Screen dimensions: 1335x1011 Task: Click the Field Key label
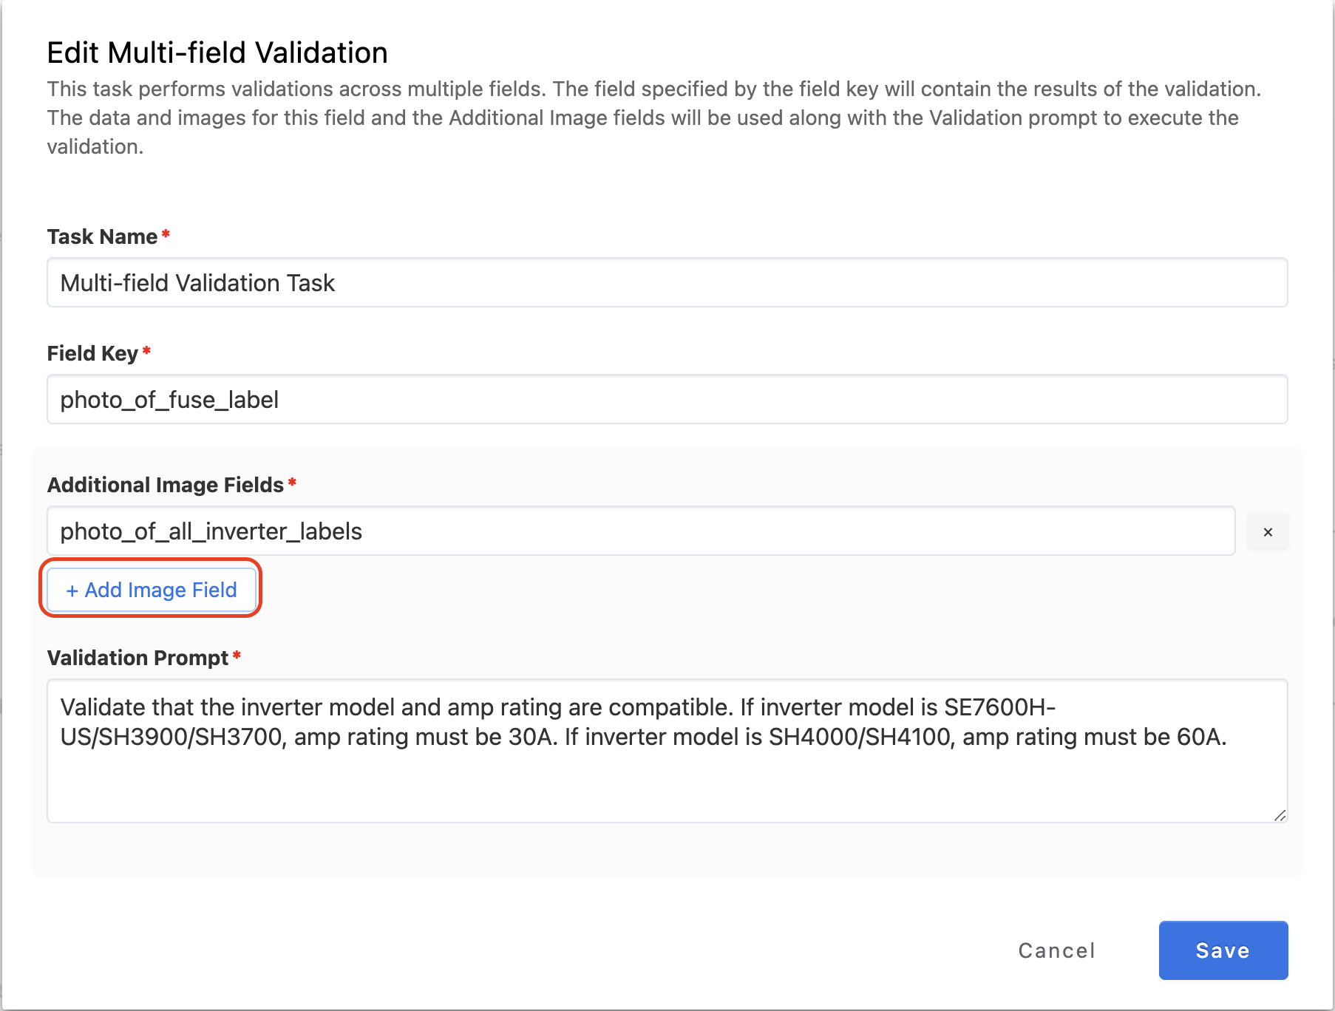[92, 353]
